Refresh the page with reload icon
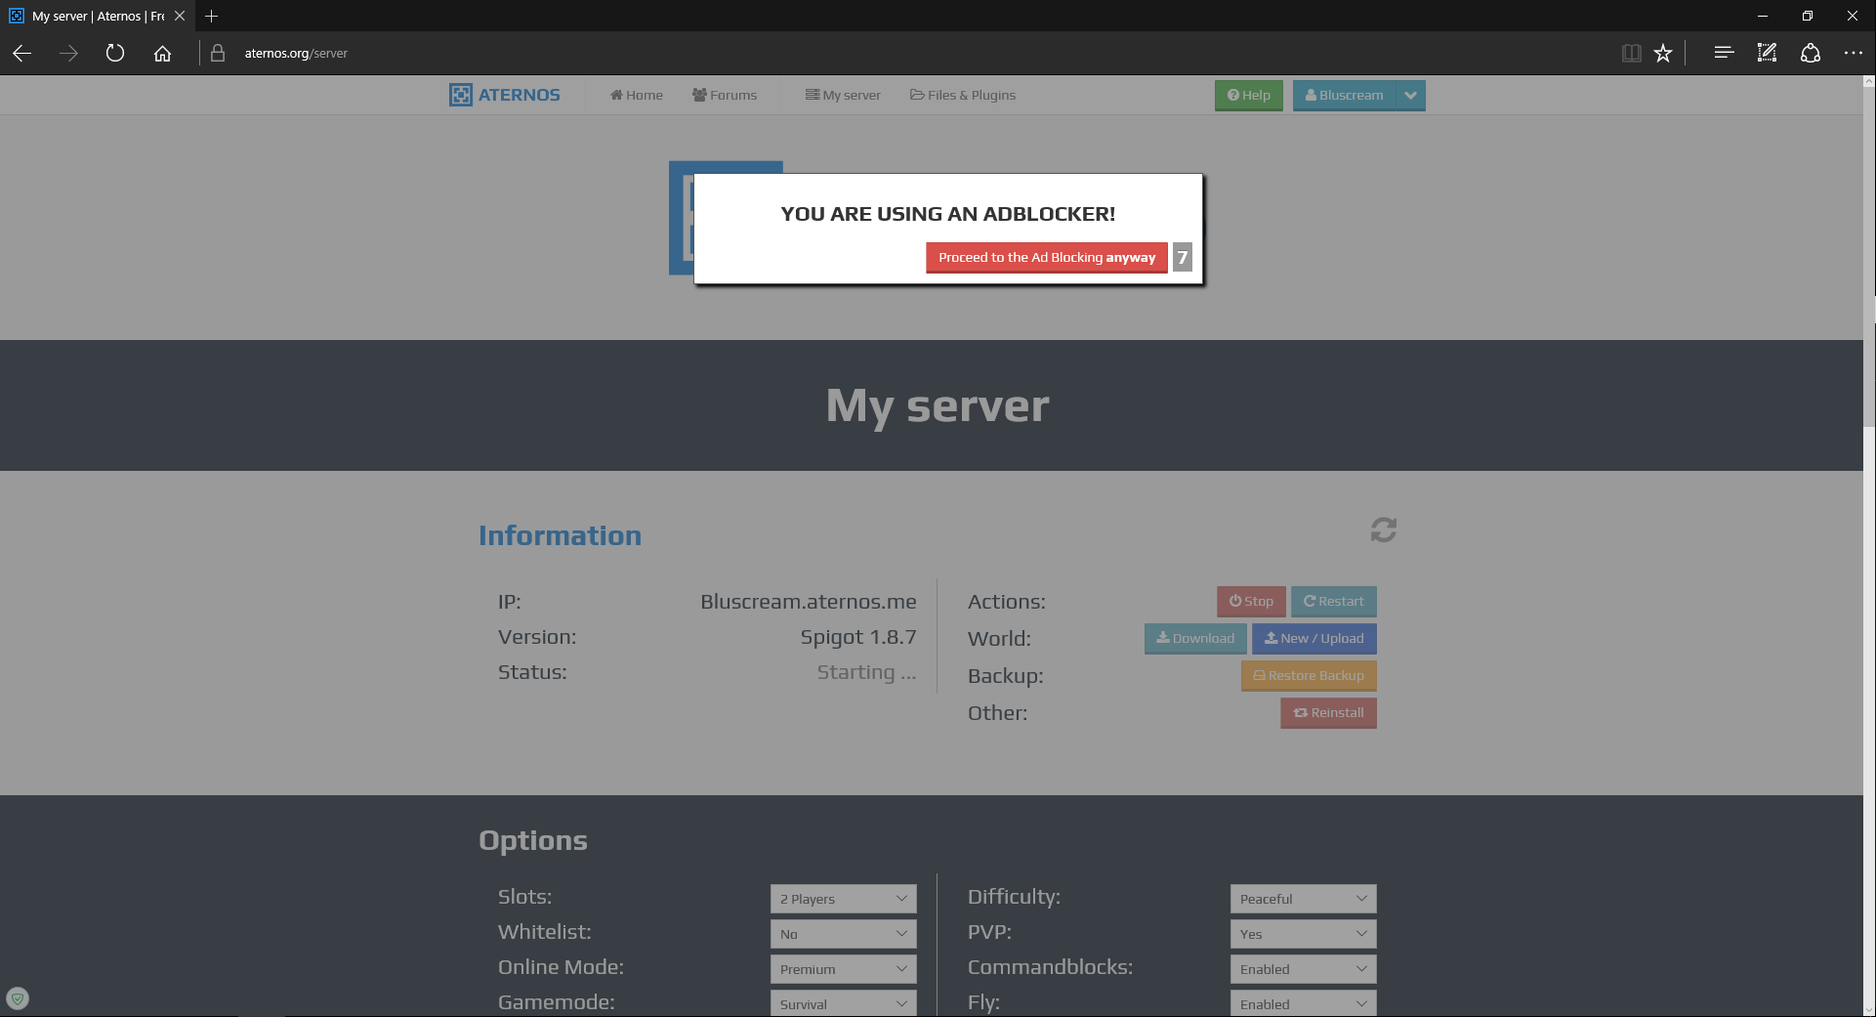 [115, 54]
